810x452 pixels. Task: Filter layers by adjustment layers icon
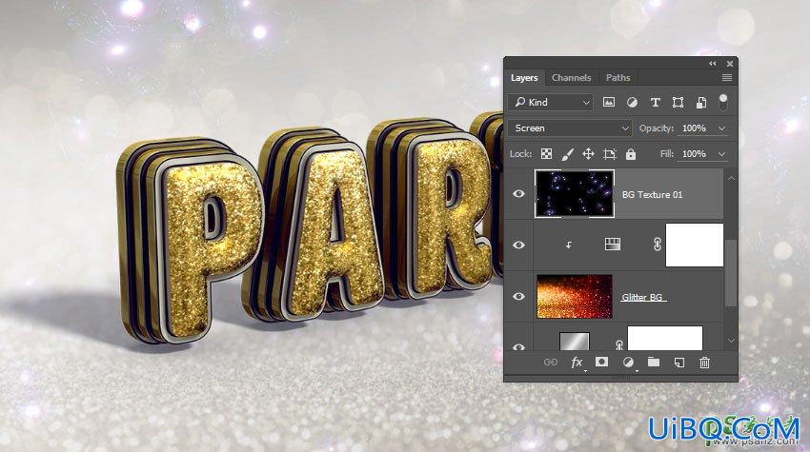tap(632, 102)
